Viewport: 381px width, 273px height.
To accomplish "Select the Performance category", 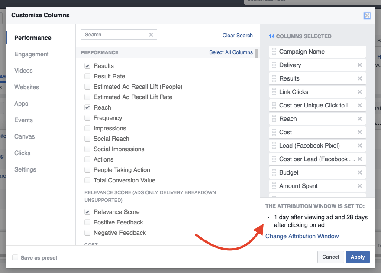I will [33, 38].
